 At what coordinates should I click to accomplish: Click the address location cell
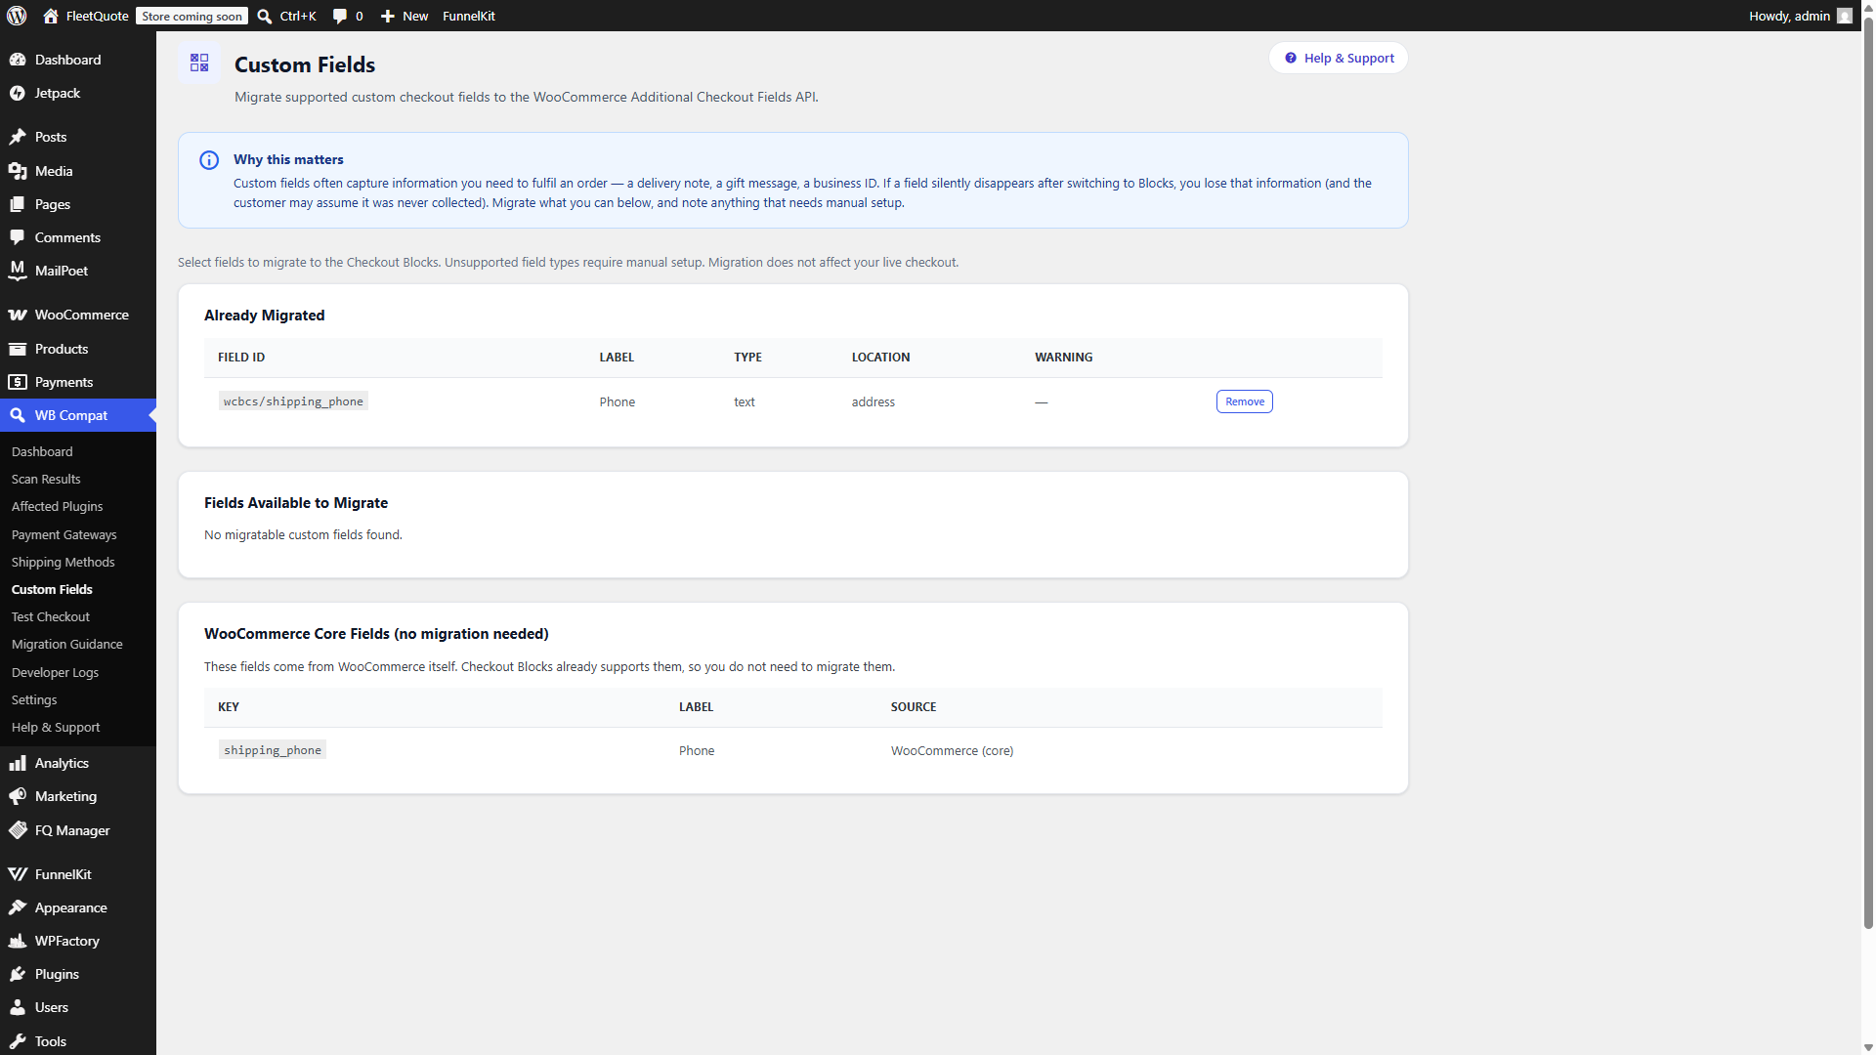click(873, 401)
